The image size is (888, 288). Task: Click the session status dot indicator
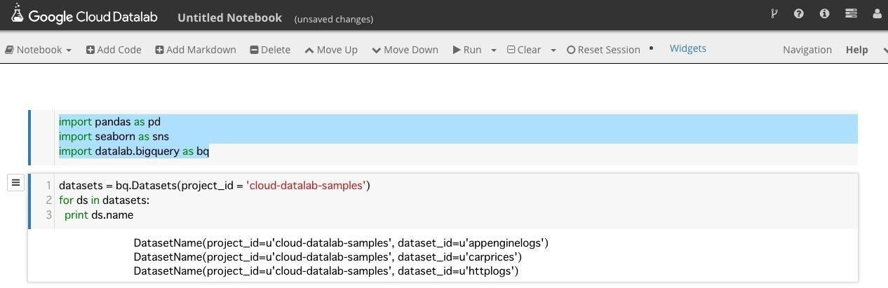pyautogui.click(x=652, y=48)
